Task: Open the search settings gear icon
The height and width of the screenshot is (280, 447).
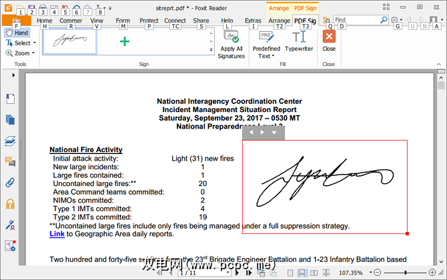Action: [394, 19]
